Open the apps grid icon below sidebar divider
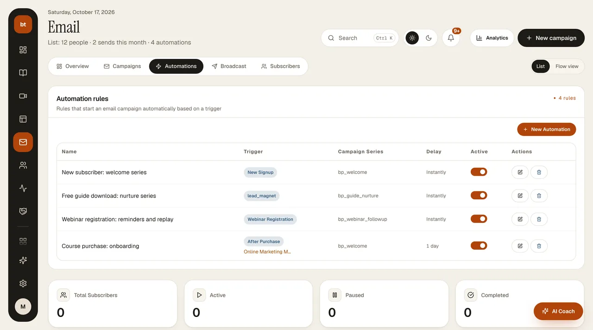 coord(23,241)
